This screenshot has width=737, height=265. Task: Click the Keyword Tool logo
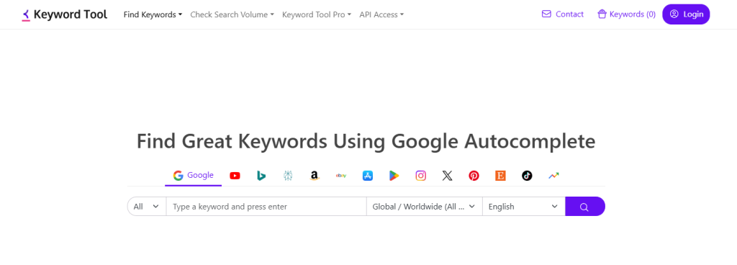(x=64, y=14)
